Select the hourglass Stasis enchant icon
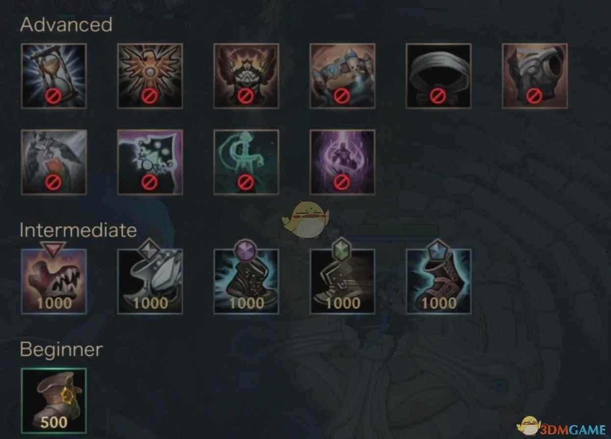611x439 pixels. pos(54,76)
